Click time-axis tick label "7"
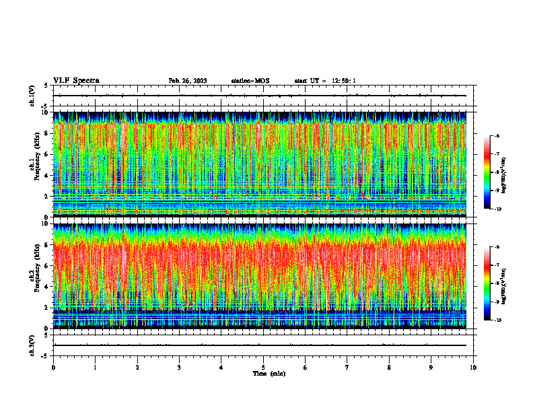Image resolution: width=533 pixels, height=412 pixels. pyautogui.click(x=347, y=368)
